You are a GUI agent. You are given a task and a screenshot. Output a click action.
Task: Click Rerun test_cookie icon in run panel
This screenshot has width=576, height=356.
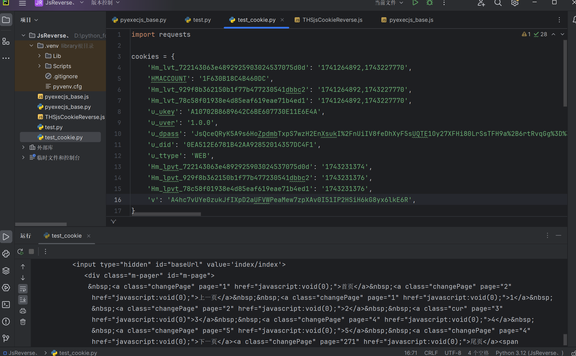click(x=20, y=251)
